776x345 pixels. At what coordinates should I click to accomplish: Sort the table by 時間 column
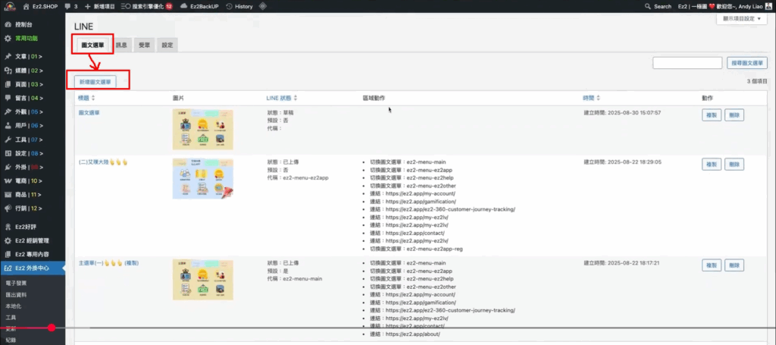coord(591,98)
